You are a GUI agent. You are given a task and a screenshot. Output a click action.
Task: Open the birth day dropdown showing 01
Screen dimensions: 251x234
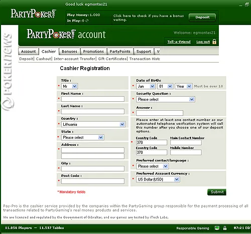165,86
